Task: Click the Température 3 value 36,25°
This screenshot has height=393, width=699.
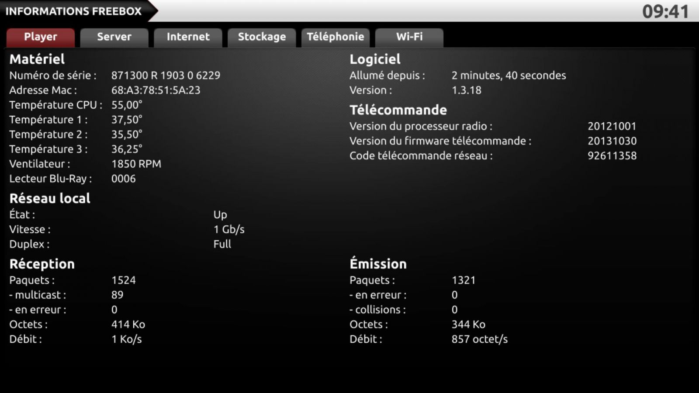Action: point(127,150)
